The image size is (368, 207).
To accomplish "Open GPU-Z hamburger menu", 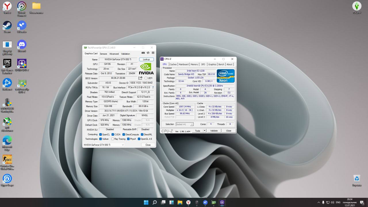I will click(x=153, y=53).
